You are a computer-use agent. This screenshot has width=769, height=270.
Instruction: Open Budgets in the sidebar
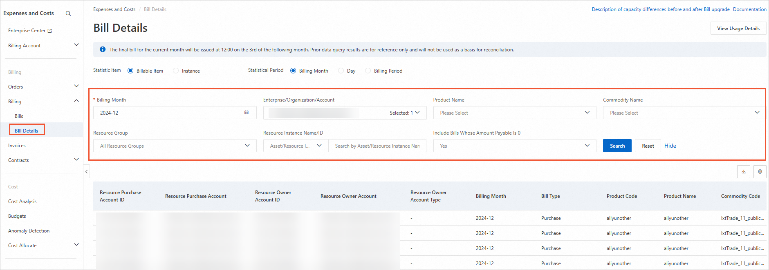point(17,216)
